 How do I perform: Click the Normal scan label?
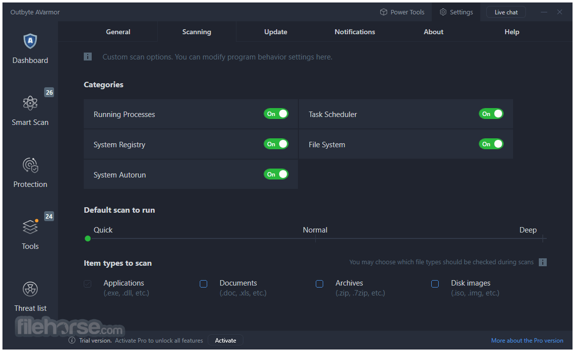click(315, 230)
